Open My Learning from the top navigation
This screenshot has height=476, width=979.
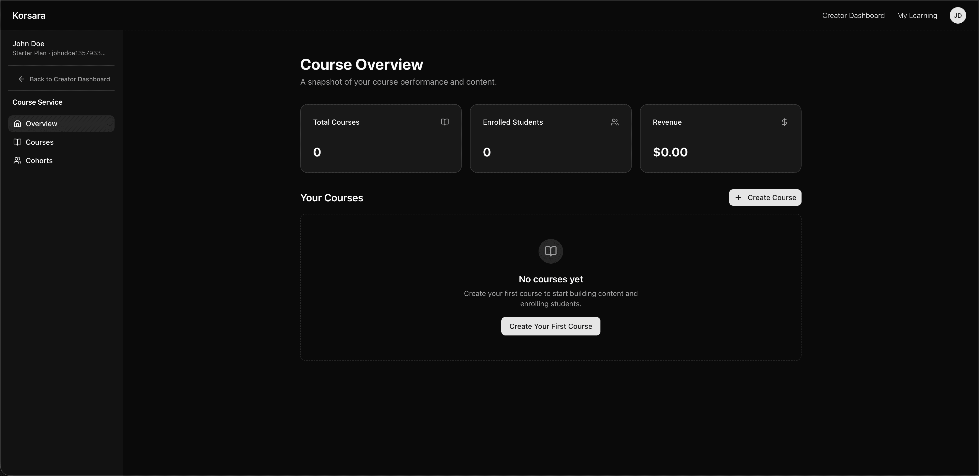tap(917, 15)
